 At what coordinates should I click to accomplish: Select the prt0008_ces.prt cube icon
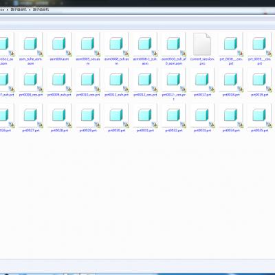31,80
